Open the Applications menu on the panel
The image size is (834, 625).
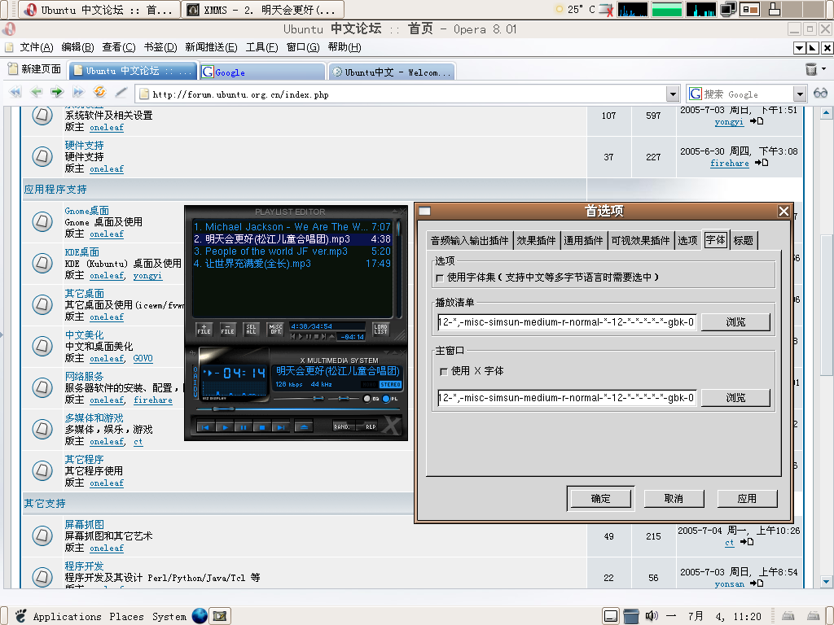pos(67,617)
